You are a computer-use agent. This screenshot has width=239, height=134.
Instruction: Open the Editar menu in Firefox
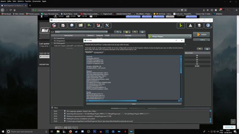click(9, 1)
